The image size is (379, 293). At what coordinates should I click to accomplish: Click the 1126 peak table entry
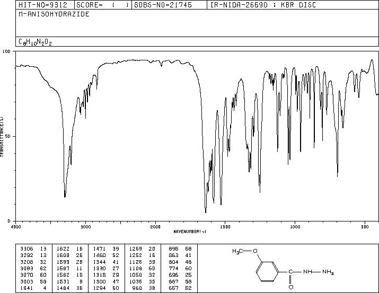tap(143, 262)
